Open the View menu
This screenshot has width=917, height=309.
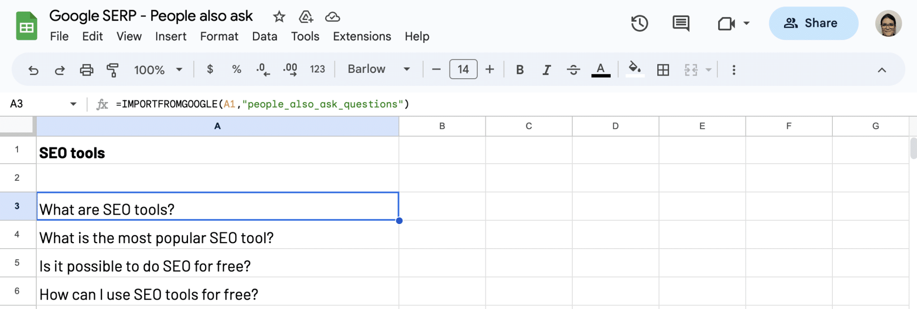point(129,36)
